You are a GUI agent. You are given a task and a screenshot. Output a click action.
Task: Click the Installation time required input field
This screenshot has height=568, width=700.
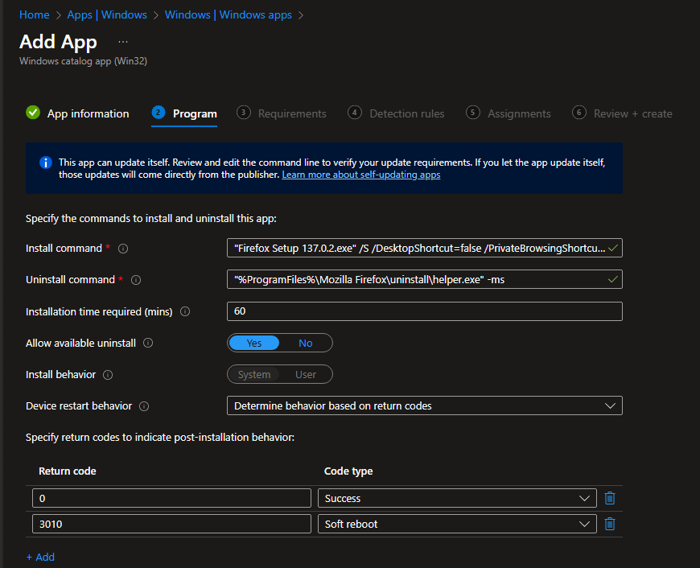click(425, 311)
